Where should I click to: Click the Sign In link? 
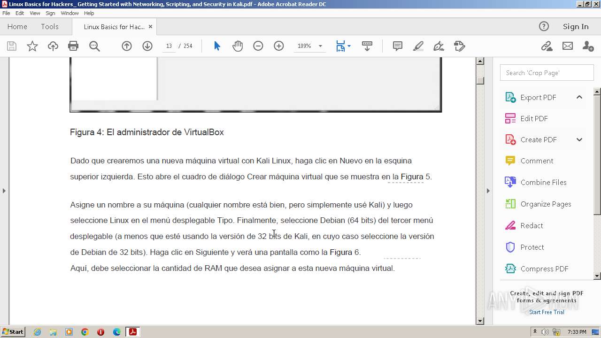pyautogui.click(x=576, y=26)
